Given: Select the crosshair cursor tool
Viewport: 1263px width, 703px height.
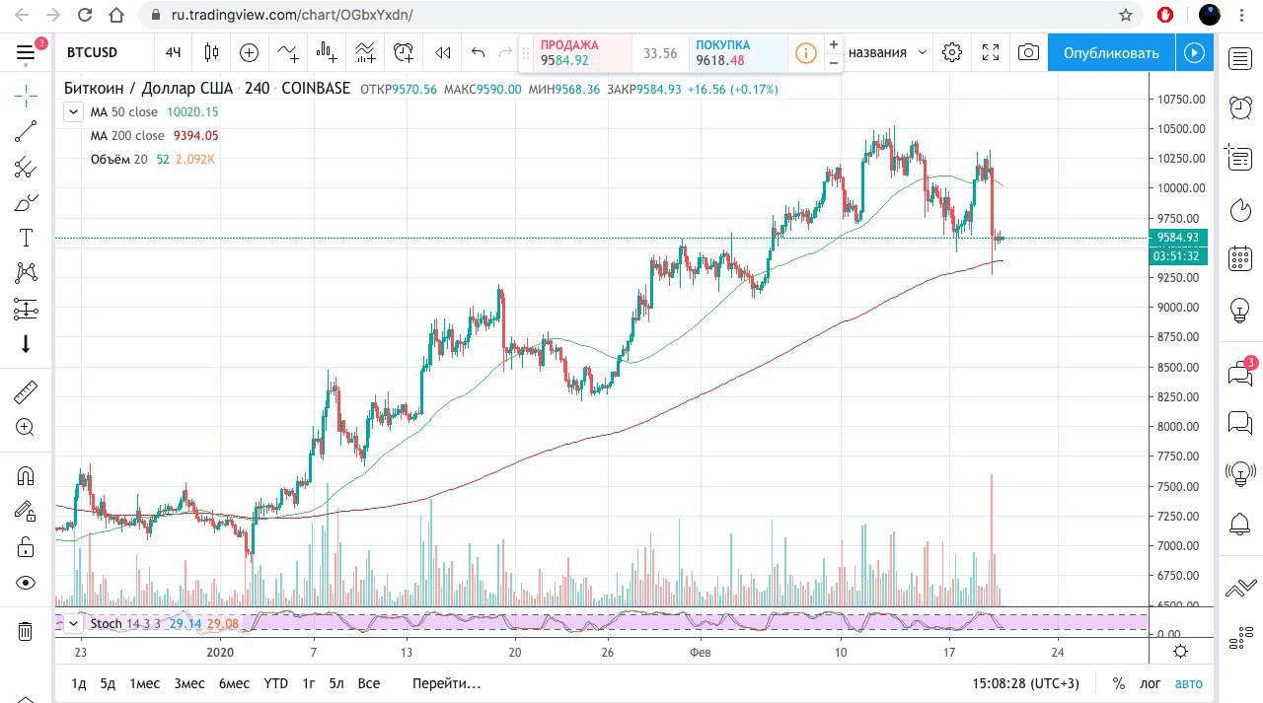Looking at the screenshot, I should [x=26, y=96].
